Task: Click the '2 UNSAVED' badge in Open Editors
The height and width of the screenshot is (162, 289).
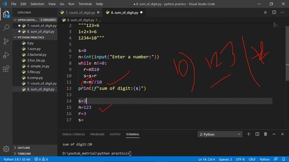Action: [48, 20]
